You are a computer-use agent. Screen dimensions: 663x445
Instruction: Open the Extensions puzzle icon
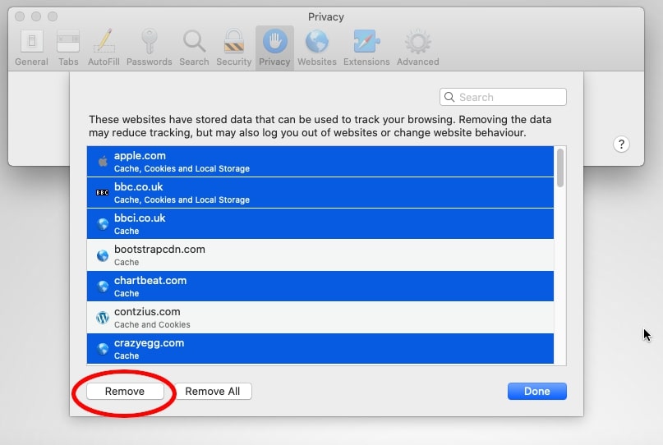tap(366, 41)
